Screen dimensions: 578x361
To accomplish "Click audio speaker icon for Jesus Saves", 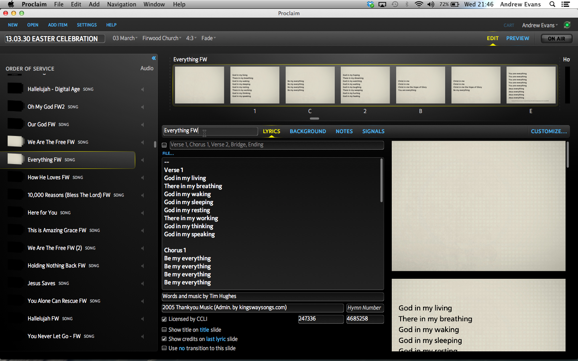I will coord(142,284).
